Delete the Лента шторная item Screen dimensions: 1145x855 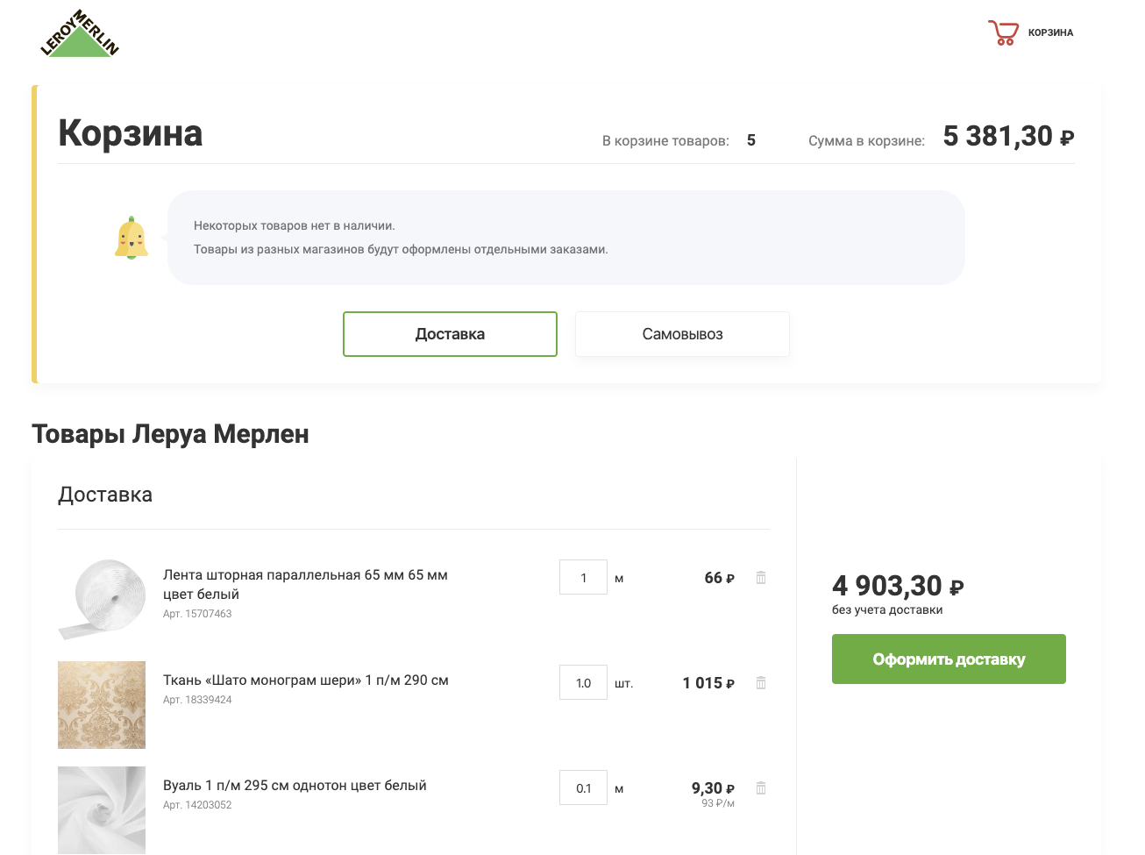coord(761,578)
